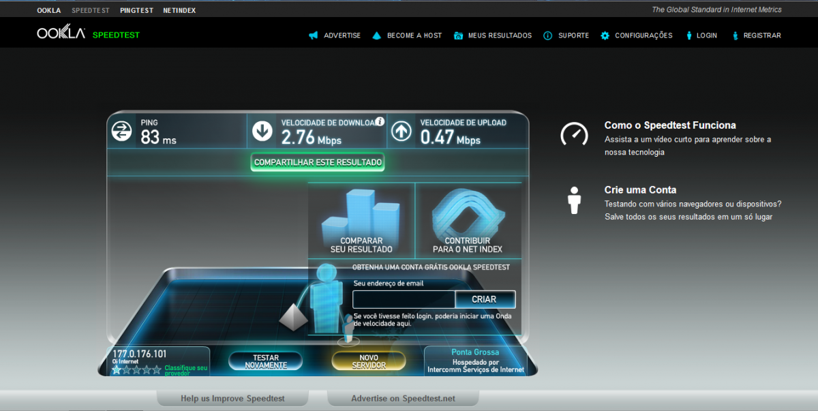Open the OOKLA top tab
818x411 pixels.
(x=49, y=11)
